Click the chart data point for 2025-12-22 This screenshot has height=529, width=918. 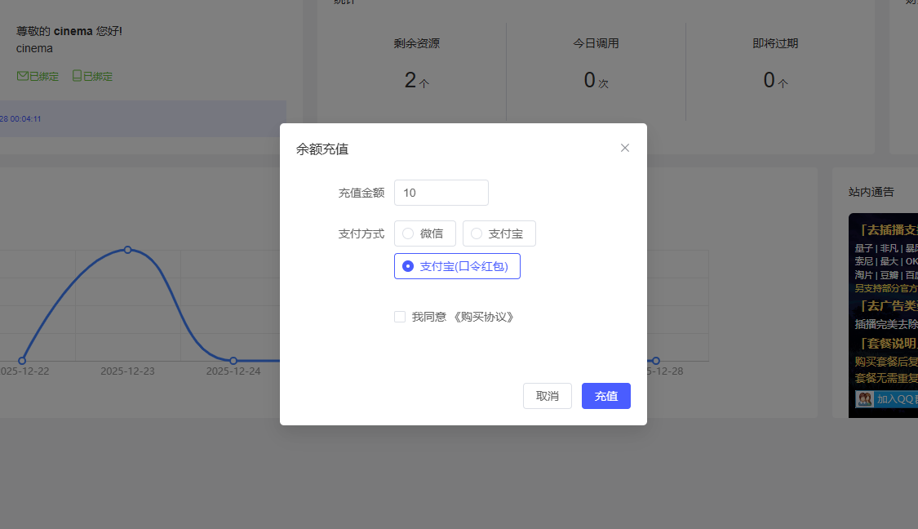(x=22, y=361)
